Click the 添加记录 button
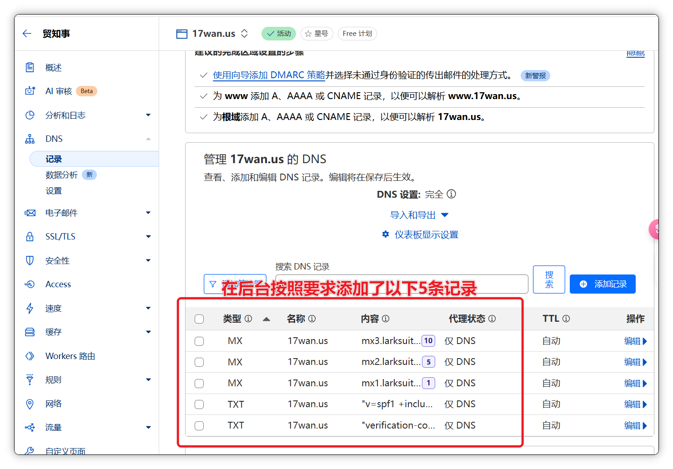 click(602, 284)
